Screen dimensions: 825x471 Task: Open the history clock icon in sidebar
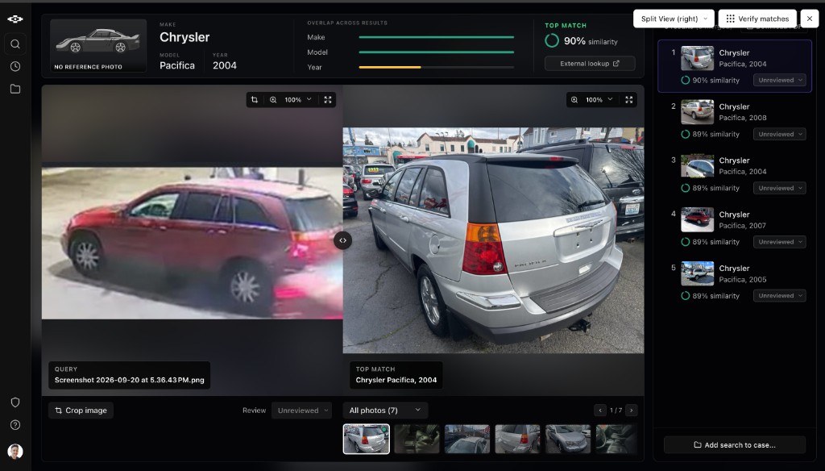click(15, 66)
